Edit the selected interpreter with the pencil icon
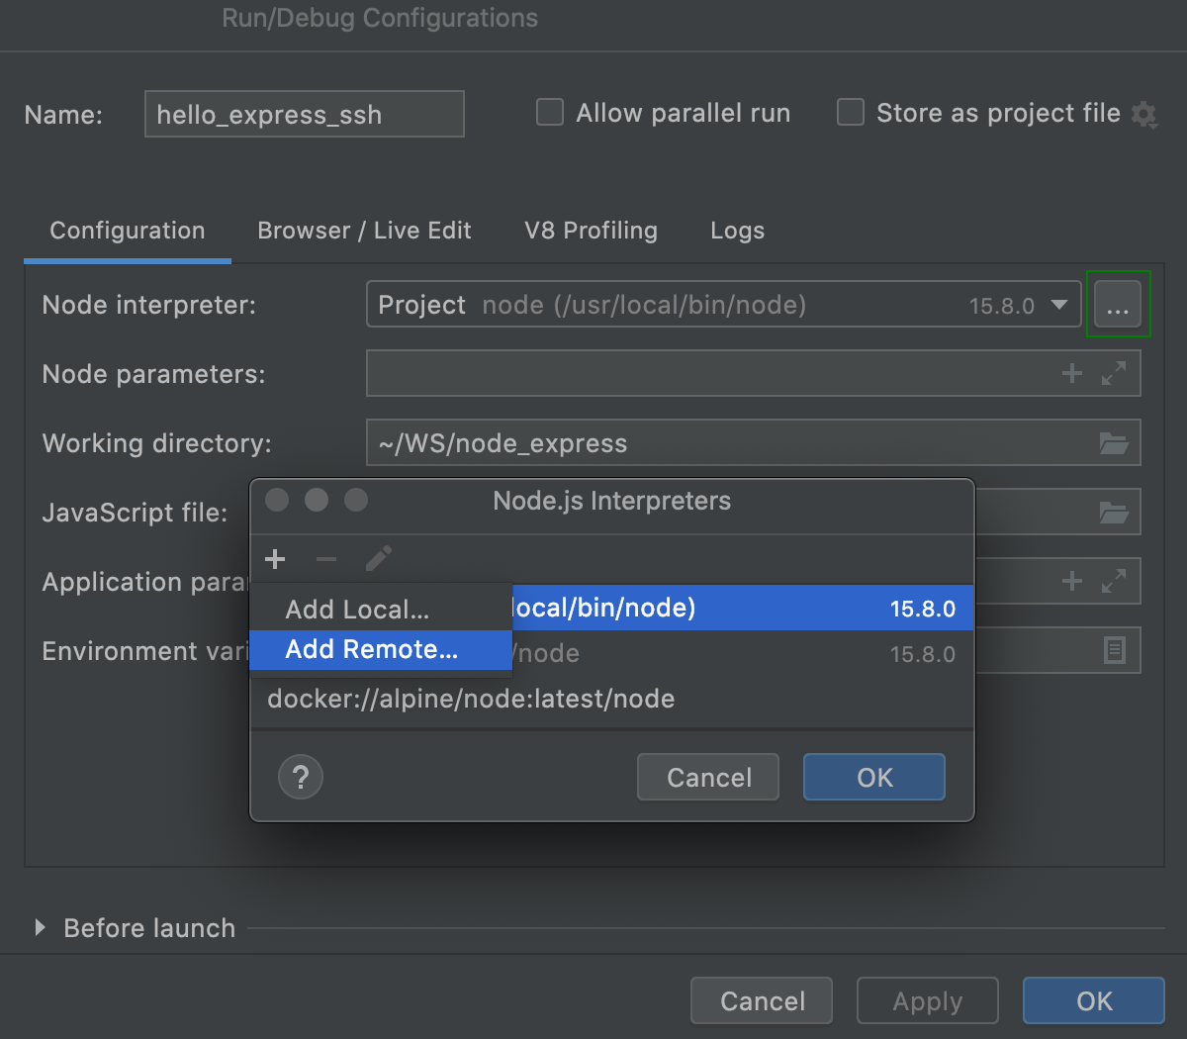 [x=378, y=559]
